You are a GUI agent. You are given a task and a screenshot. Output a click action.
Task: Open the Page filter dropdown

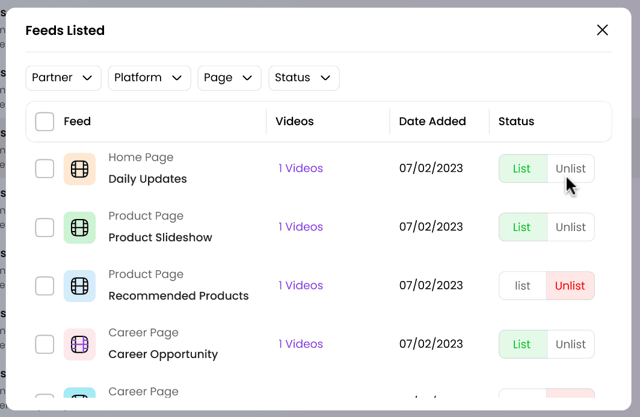click(x=229, y=78)
